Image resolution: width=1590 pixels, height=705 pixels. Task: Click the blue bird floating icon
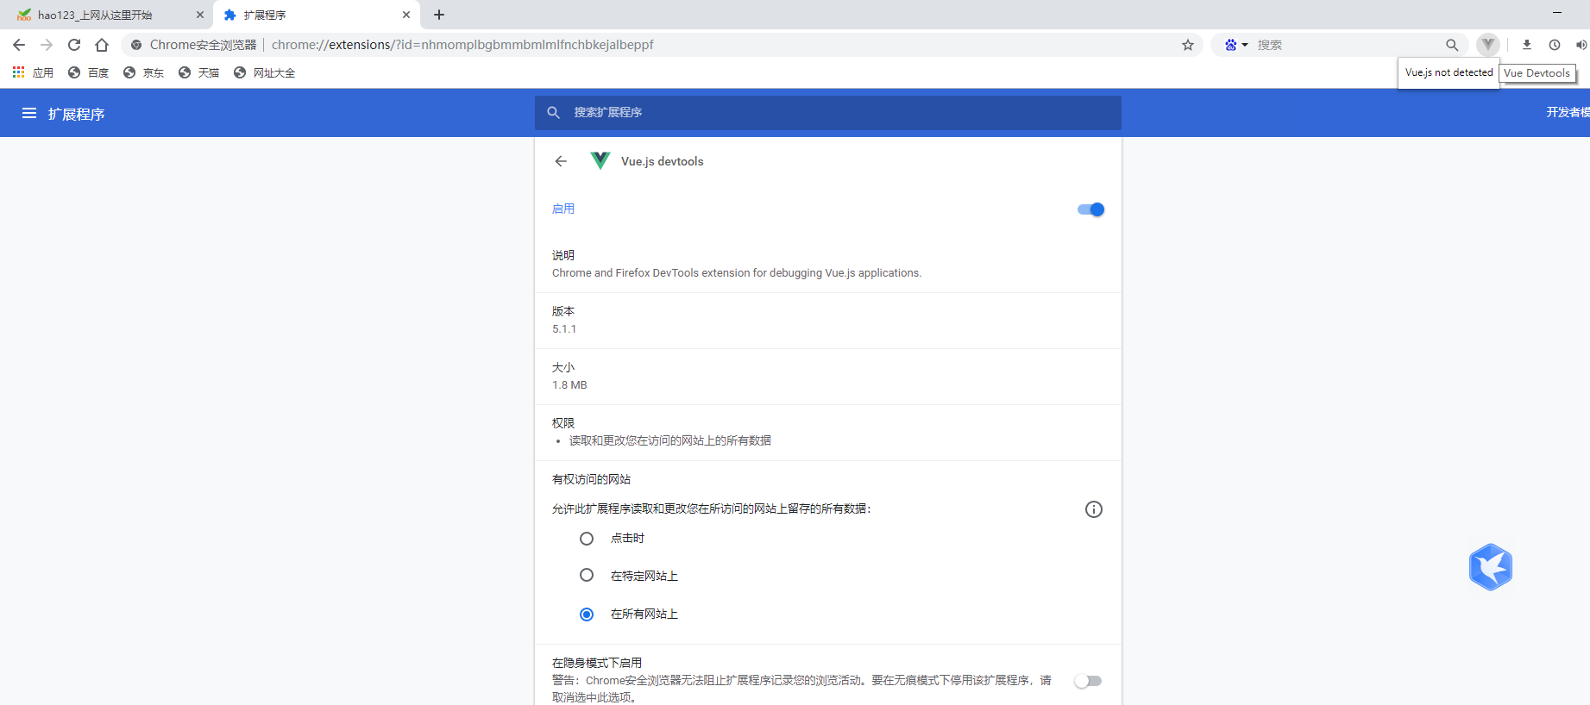pos(1491,567)
